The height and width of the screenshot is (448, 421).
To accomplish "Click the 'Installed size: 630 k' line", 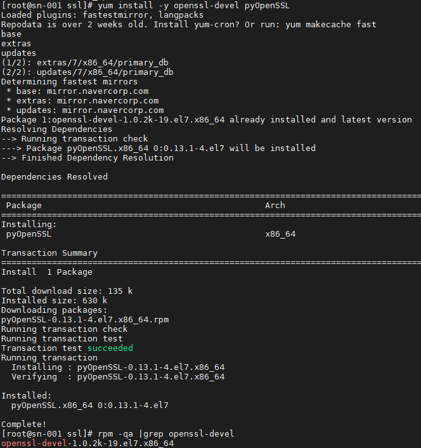I will pyautogui.click(x=55, y=301).
